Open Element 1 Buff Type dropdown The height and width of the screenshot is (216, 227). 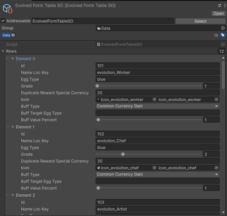(x=158, y=174)
